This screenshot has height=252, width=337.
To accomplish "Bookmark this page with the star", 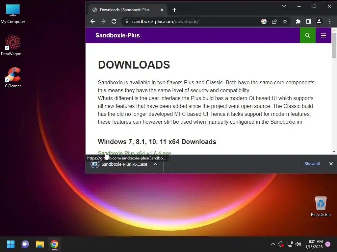I will click(x=285, y=21).
